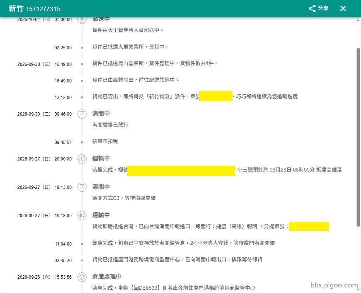This screenshot has width=361, height=293.
Task: Click the date 2026-09-26 (六) 15:53:56
Action: 45,277
